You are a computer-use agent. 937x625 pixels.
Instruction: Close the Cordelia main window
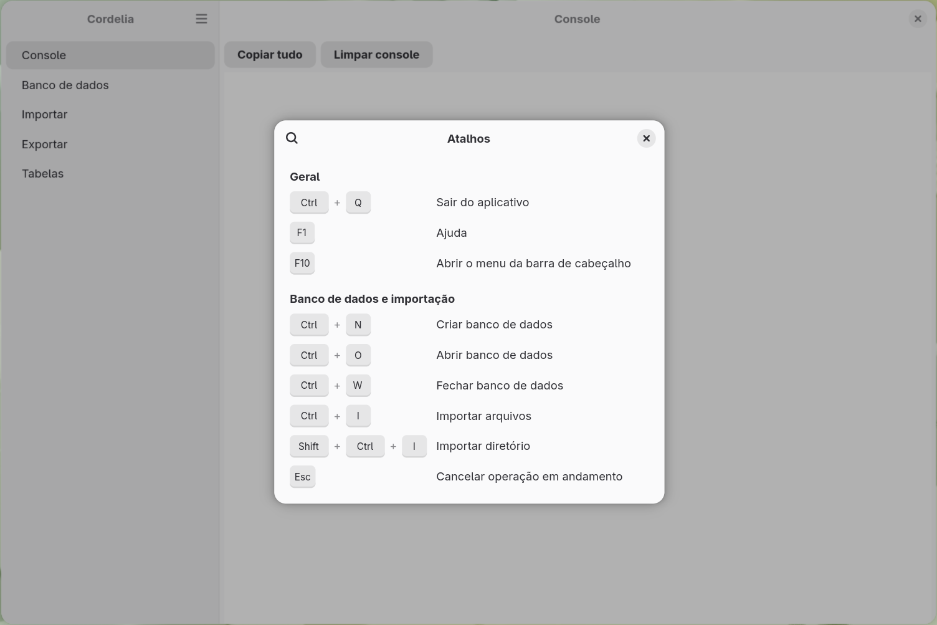coord(918,19)
